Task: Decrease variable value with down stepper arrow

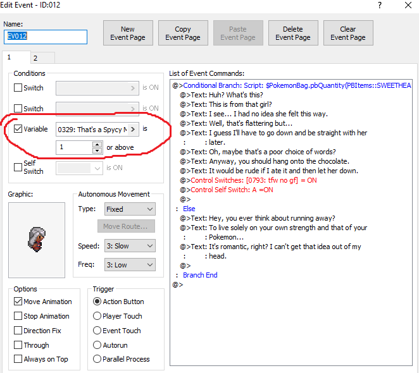Action: click(97, 150)
